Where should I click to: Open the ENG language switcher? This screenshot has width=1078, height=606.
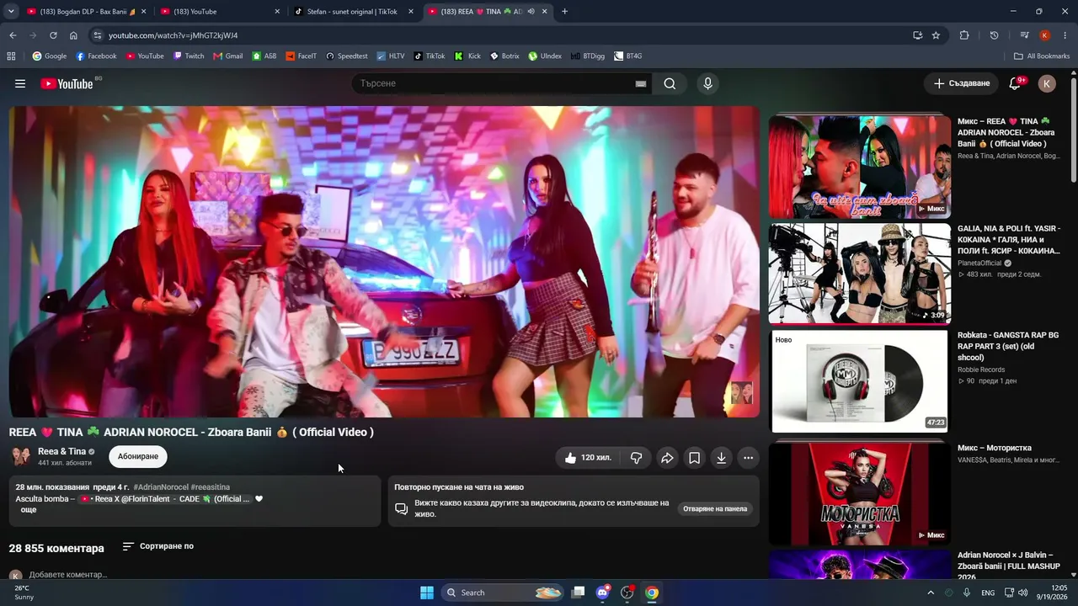click(x=988, y=593)
